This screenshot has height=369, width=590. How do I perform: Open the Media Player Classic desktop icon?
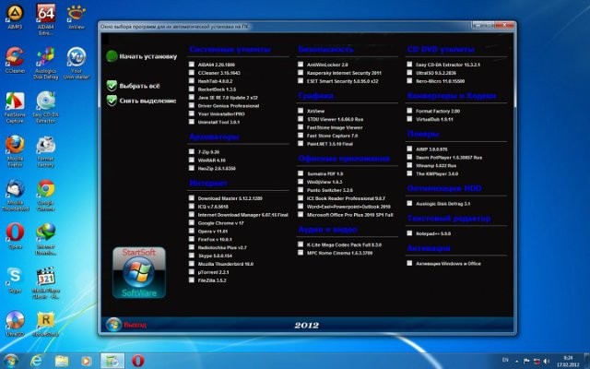[x=45, y=283]
